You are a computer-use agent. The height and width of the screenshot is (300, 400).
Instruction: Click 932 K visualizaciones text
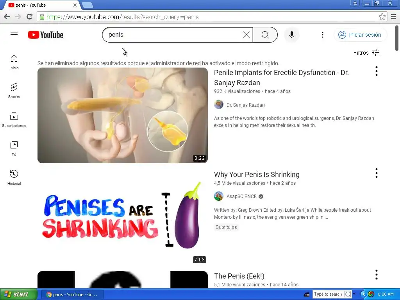(x=237, y=91)
